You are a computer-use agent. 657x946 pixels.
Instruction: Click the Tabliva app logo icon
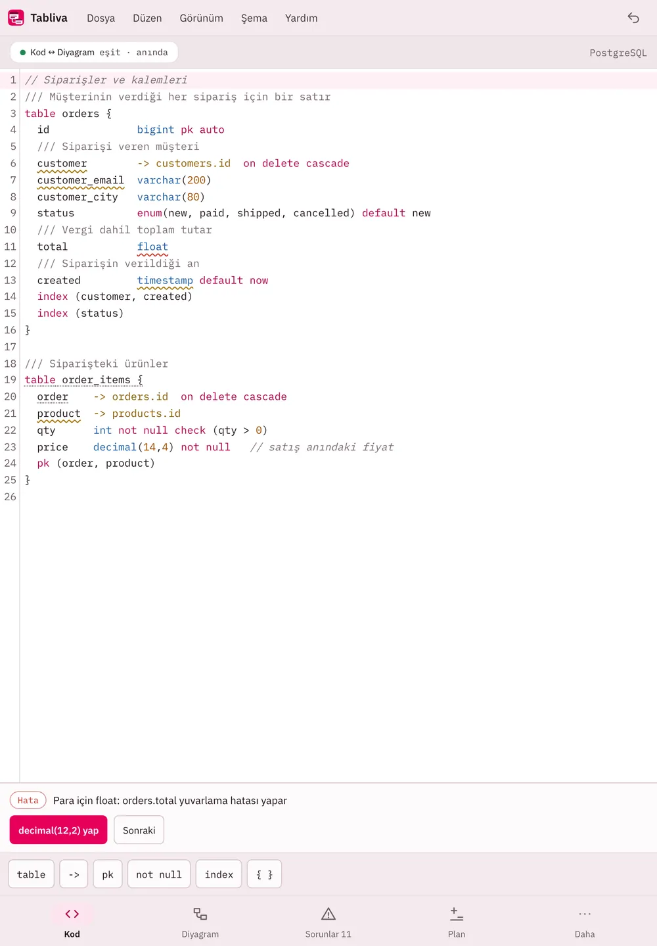pyautogui.click(x=16, y=18)
